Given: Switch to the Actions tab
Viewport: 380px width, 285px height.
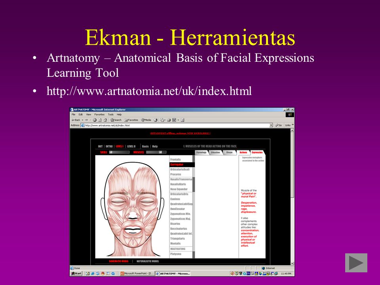Looking at the screenshot, I should click(243, 152).
